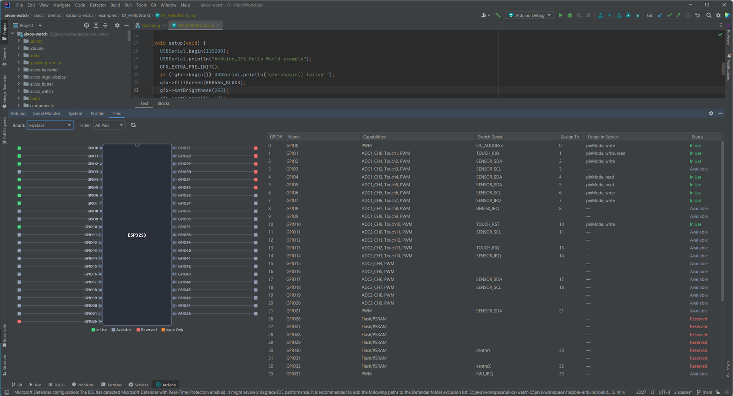733x396 pixels.
Task: Switch to the Blocks editor tab
Action: [164, 103]
